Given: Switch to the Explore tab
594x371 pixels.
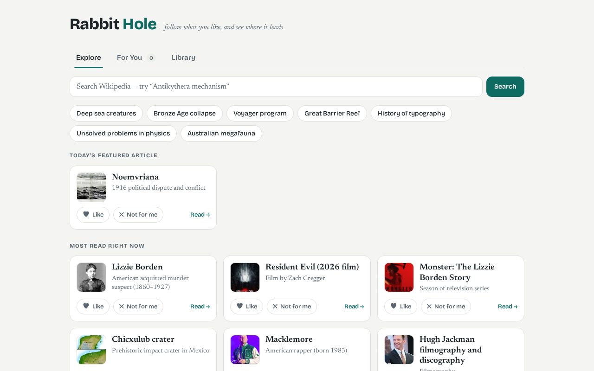Looking at the screenshot, I should click(x=89, y=58).
